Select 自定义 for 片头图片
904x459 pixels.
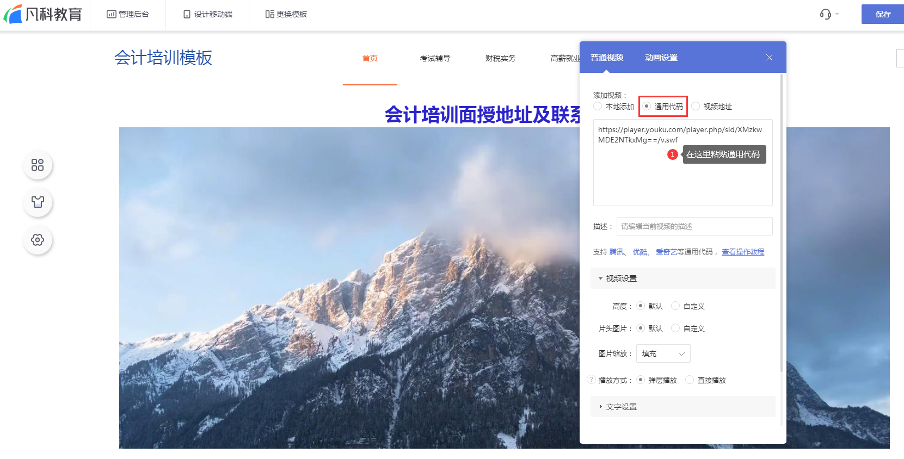tap(675, 328)
